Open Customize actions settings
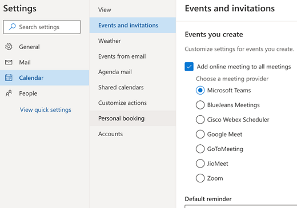 (133, 103)
